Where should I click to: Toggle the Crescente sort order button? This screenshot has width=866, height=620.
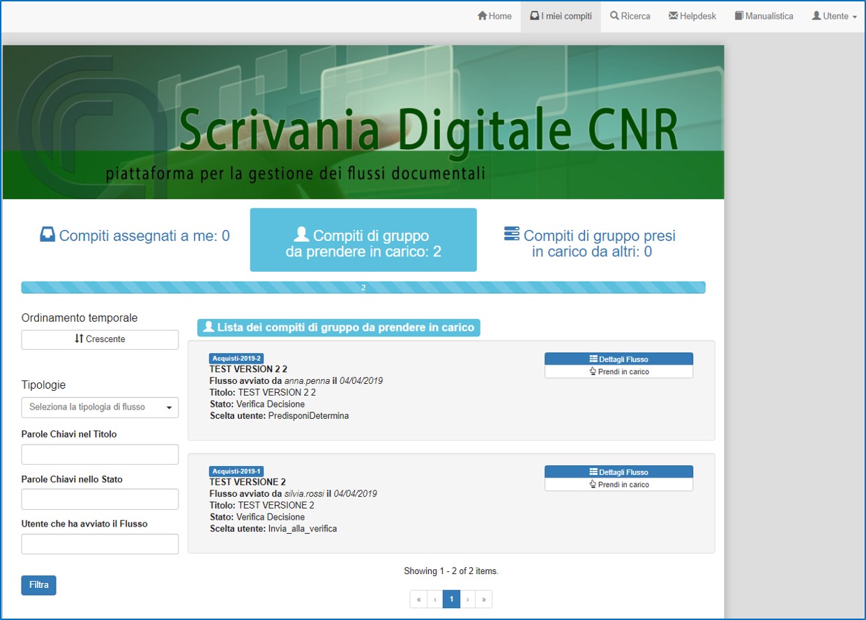(100, 339)
